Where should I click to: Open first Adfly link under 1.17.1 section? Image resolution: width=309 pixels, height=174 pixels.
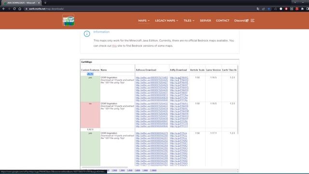coord(178,133)
